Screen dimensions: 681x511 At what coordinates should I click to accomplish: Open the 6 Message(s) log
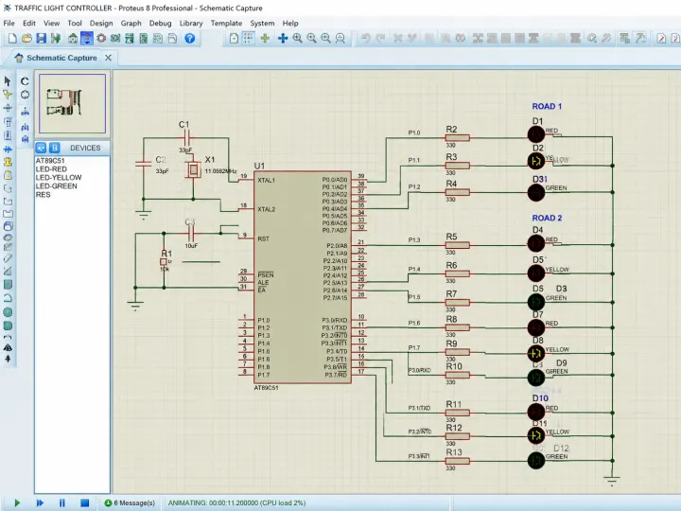130,502
